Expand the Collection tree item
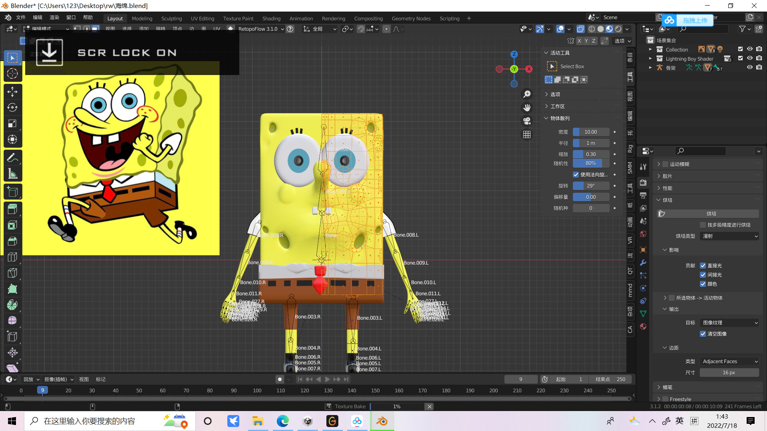 point(650,49)
